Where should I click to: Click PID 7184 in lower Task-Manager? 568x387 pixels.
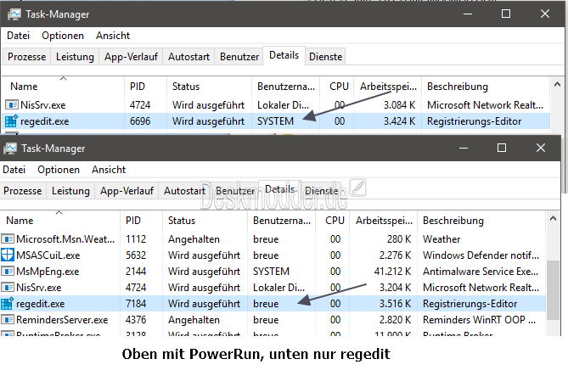pyautogui.click(x=136, y=303)
